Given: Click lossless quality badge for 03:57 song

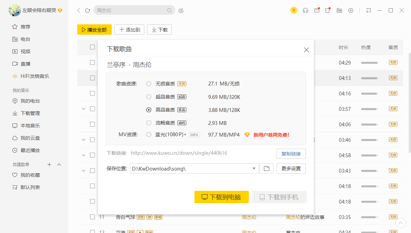Looking at the screenshot, I should (x=393, y=109).
